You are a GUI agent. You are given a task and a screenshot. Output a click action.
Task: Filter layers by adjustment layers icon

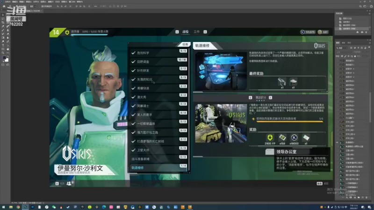355,48
